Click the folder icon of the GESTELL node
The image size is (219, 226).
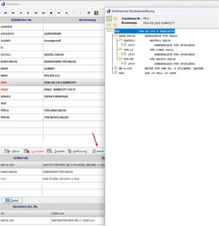(x=120, y=40)
